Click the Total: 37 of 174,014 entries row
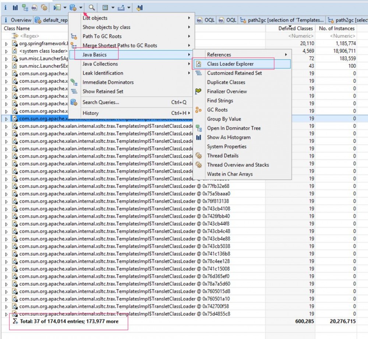 pos(69,321)
